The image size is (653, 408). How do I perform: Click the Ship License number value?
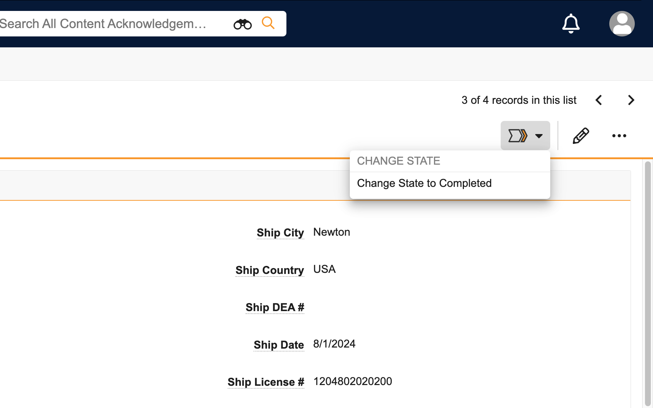tap(352, 381)
